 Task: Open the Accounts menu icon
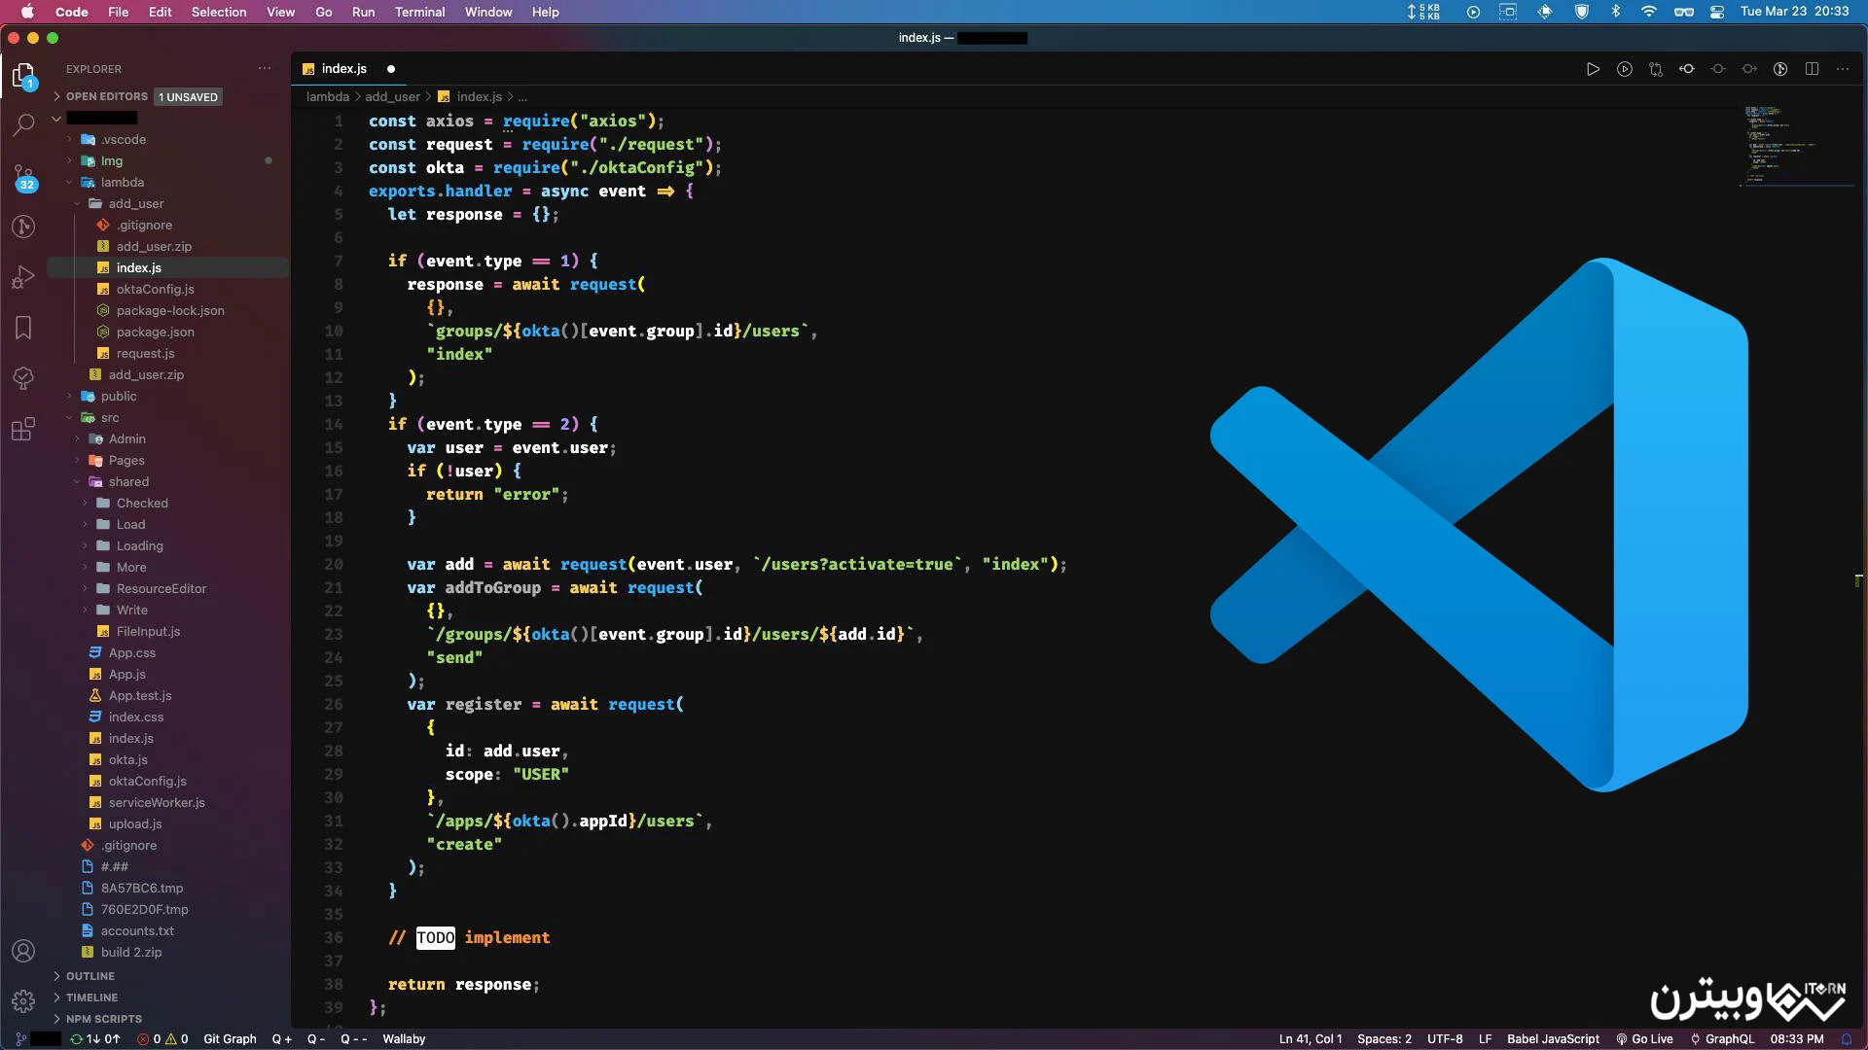[23, 951]
